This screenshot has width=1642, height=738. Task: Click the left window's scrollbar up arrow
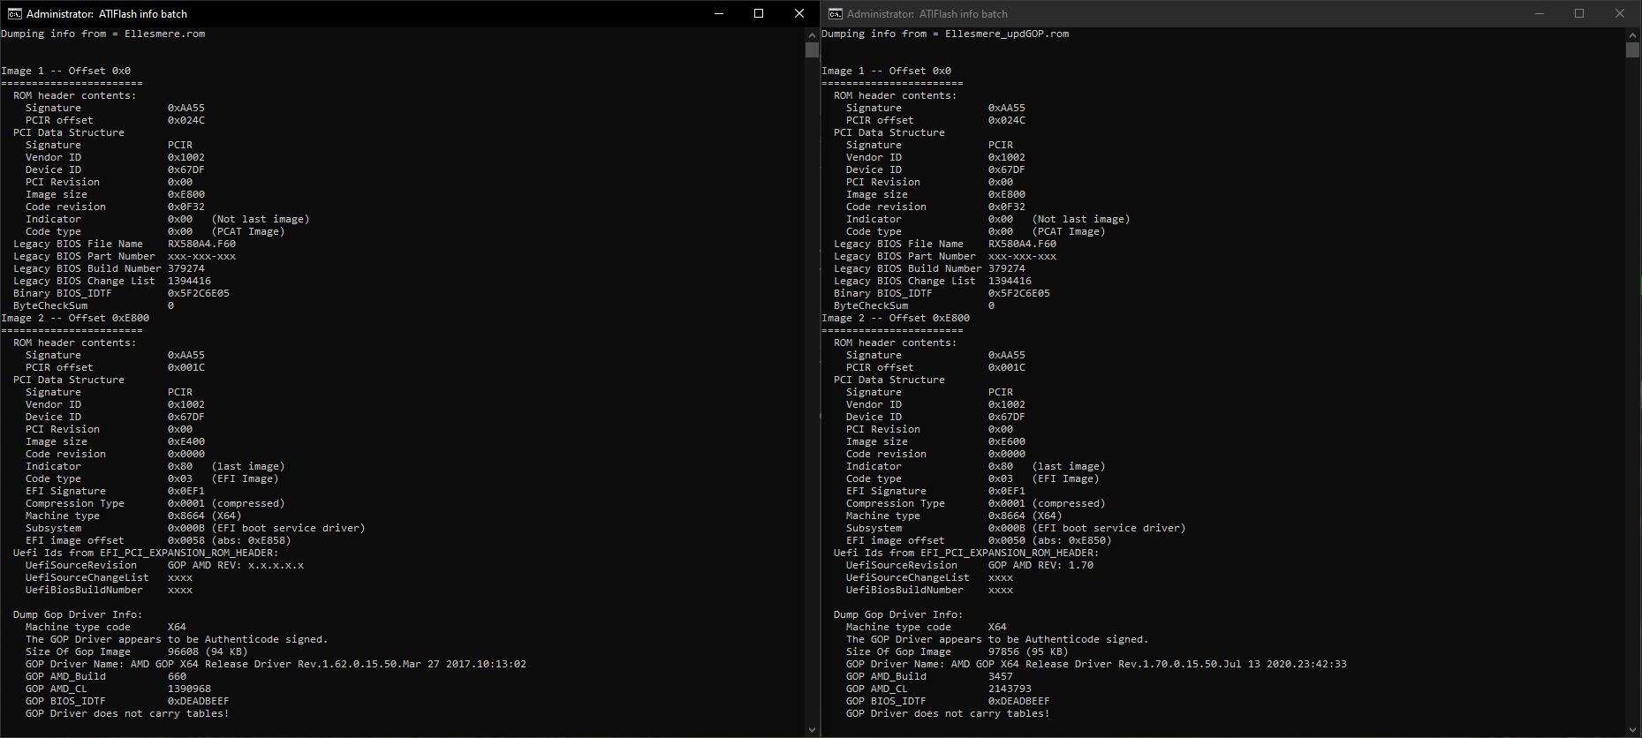812,35
